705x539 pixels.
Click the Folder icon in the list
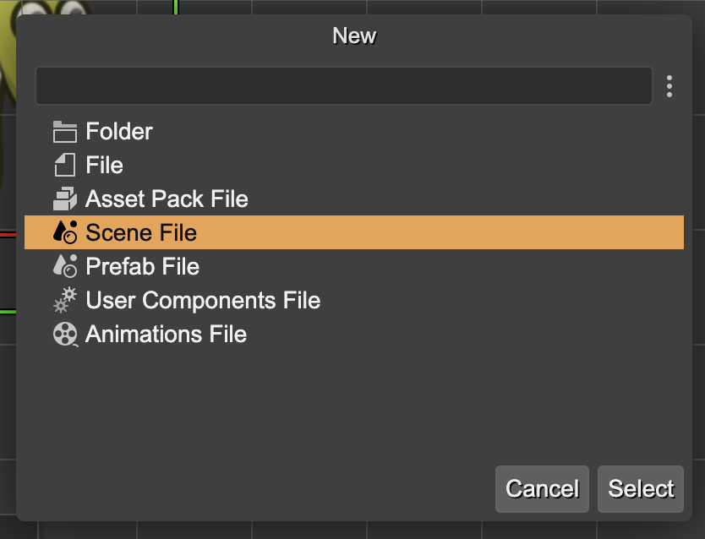(64, 131)
